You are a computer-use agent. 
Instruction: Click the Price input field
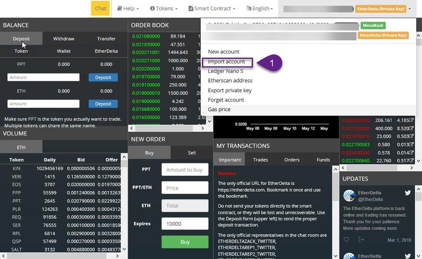[x=185, y=188]
